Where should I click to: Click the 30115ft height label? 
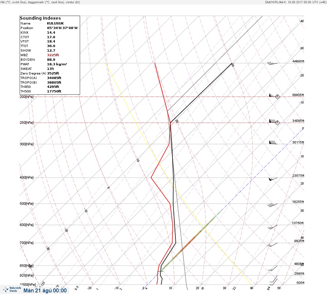298,142
